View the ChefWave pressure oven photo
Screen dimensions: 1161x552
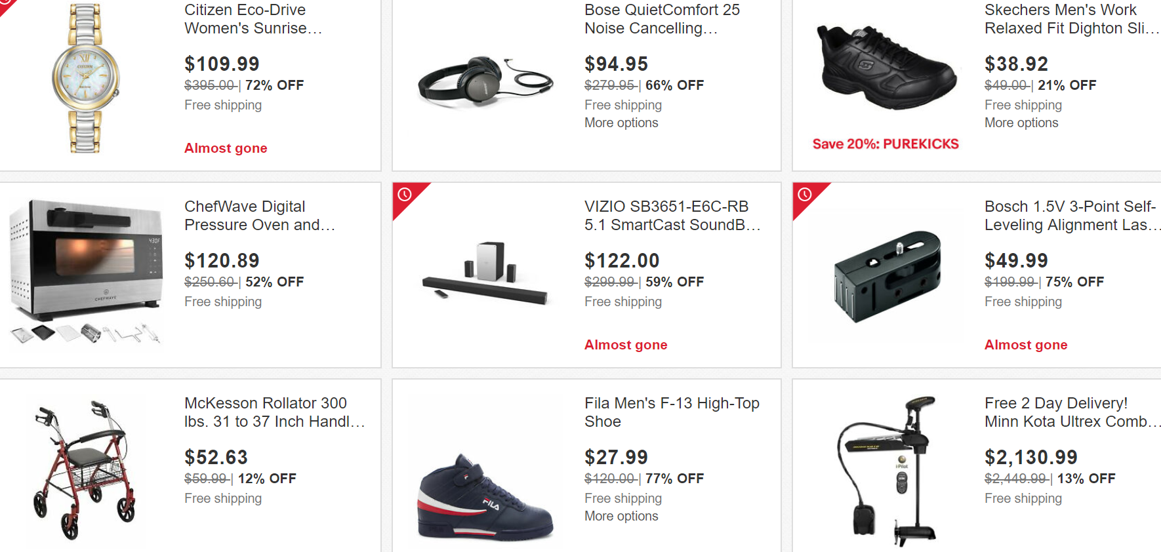coord(86,270)
